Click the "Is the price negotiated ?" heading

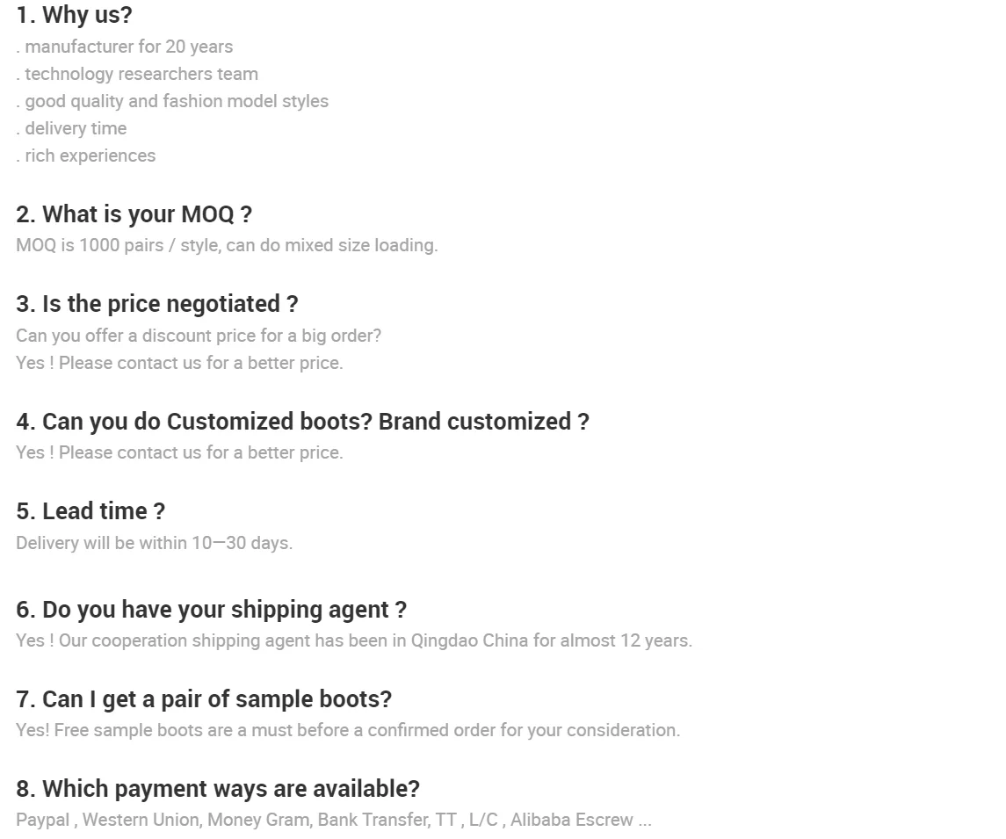coord(156,304)
